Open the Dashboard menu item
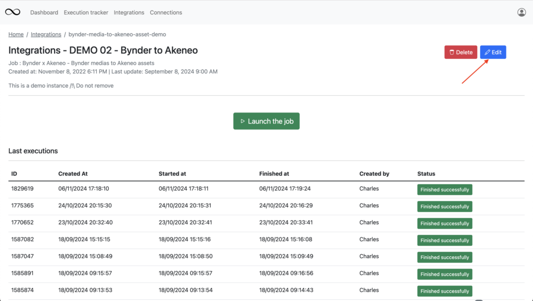This screenshot has width=533, height=301. [44, 12]
